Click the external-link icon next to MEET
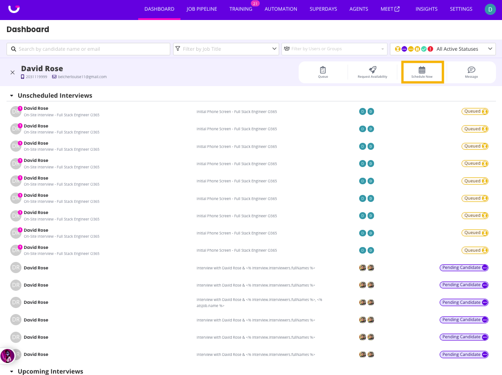 (397, 9)
